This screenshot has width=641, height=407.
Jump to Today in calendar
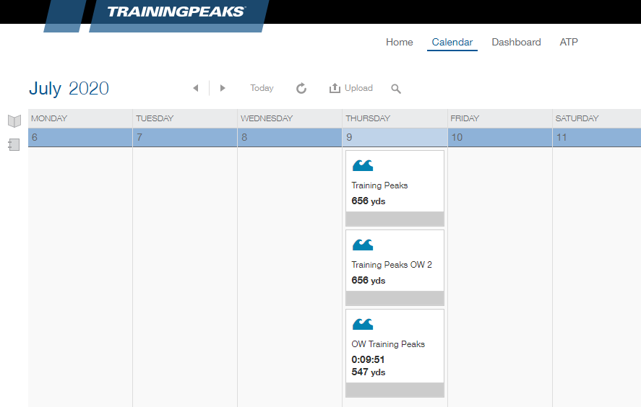click(x=262, y=88)
